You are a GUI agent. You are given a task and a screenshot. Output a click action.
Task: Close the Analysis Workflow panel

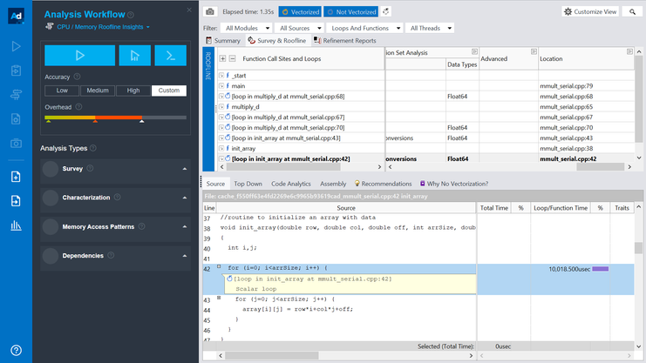click(189, 10)
